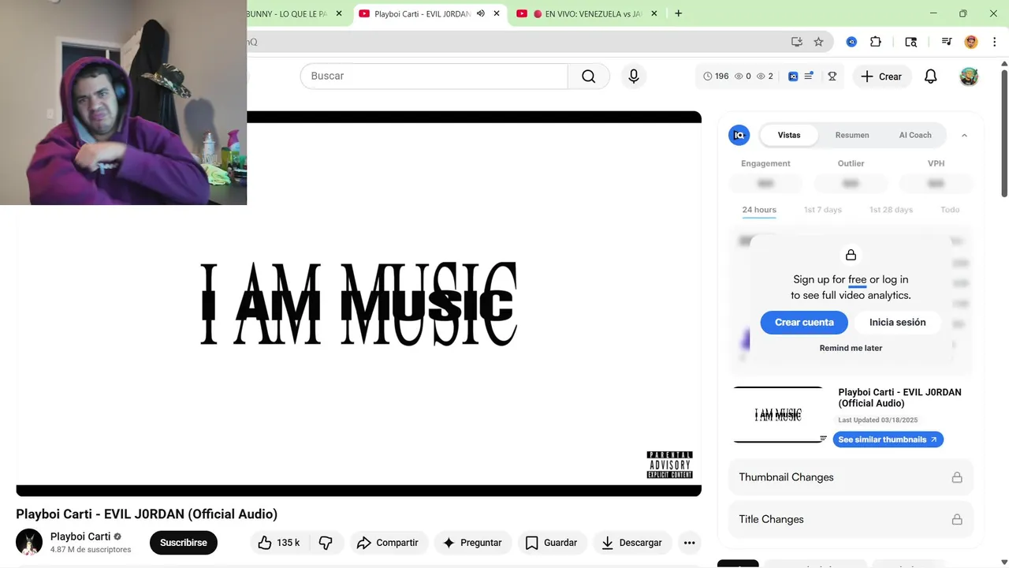
Task: Click the I AM MUSIC video player
Action: click(x=359, y=304)
